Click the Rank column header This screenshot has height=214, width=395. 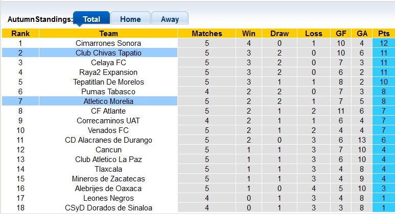pyautogui.click(x=20, y=34)
